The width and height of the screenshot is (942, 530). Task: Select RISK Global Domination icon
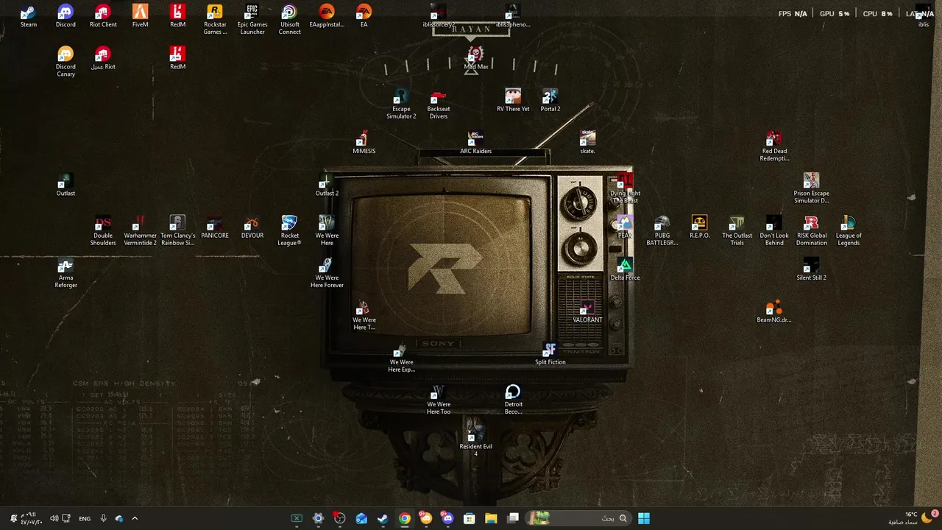811,231
